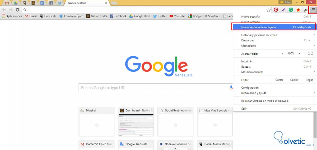Zoom out with the minus button
The image size is (317, 150).
282,54
